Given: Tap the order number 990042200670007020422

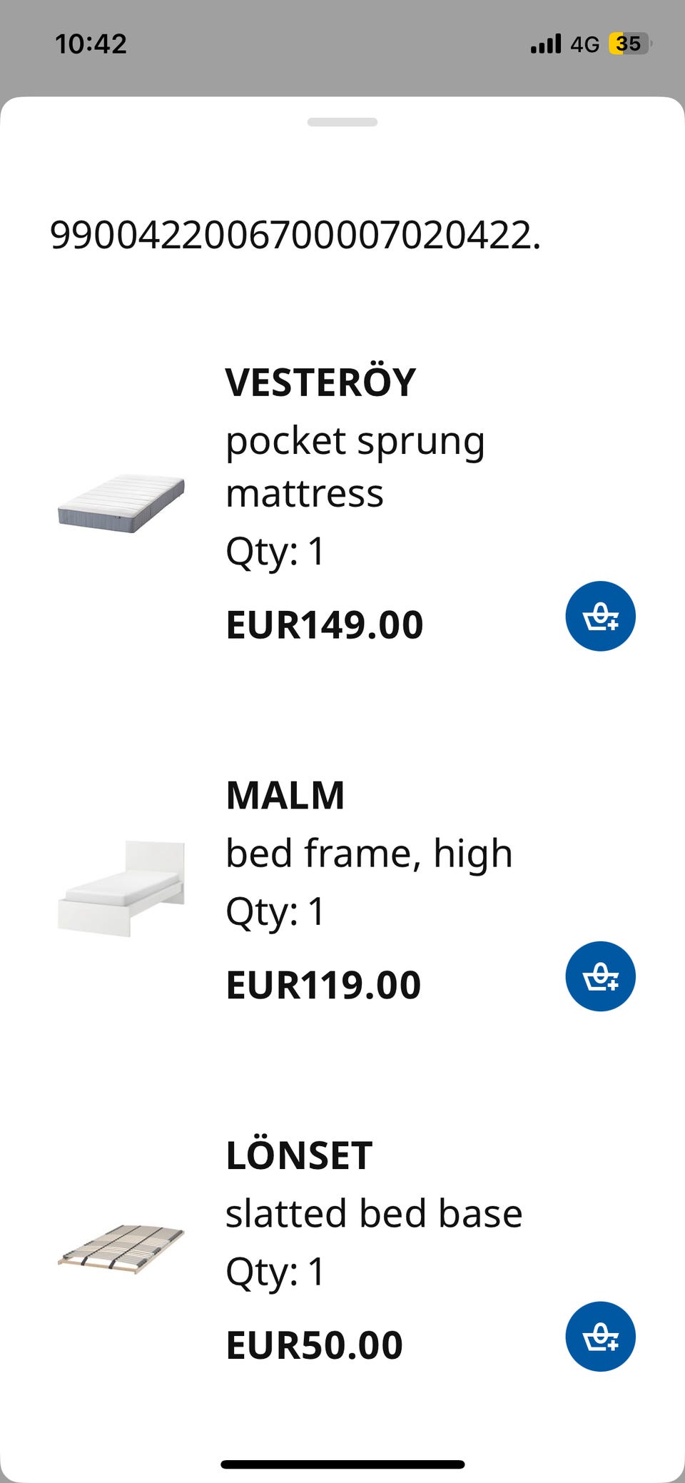Looking at the screenshot, I should [x=295, y=235].
